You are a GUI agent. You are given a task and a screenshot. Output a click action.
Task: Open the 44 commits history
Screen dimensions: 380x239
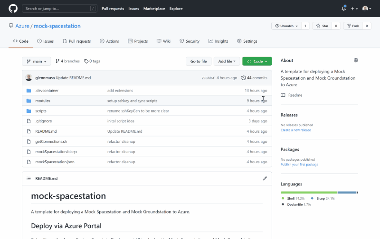coord(254,78)
